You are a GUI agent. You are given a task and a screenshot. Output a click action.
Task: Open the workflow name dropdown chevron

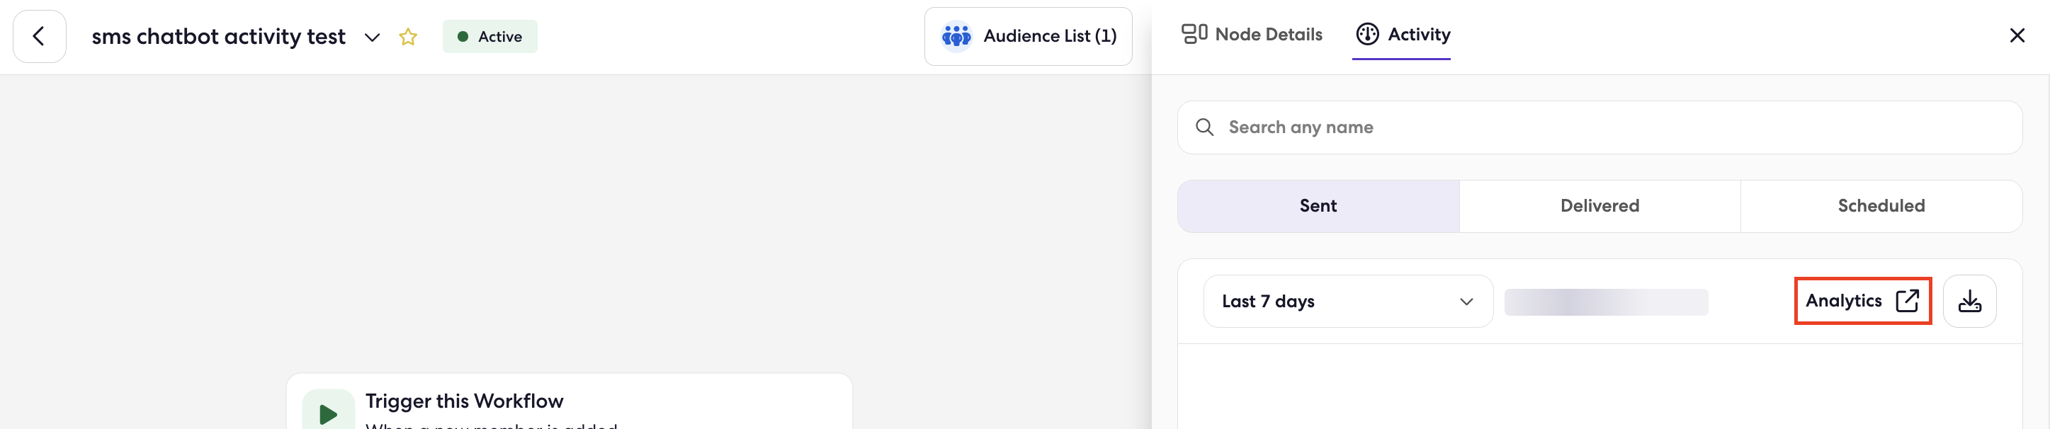tap(372, 38)
